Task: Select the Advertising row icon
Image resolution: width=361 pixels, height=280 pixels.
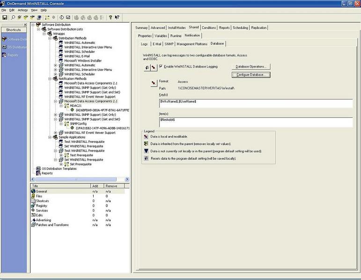Action: [x=33, y=220]
